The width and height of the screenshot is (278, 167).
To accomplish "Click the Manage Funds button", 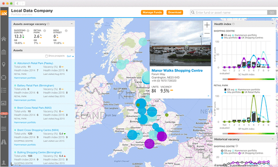I will click(x=152, y=13).
